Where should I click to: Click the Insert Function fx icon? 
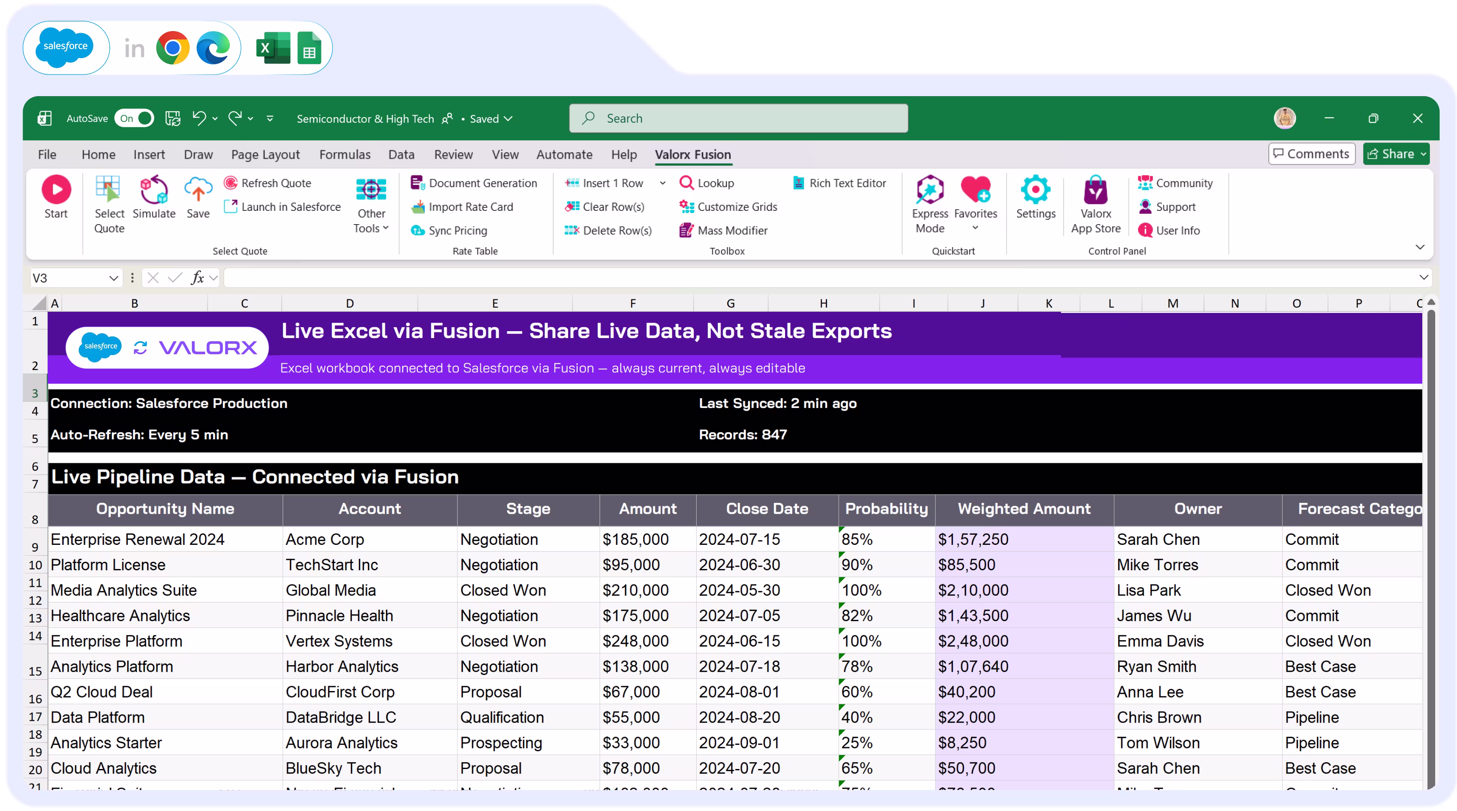(x=197, y=278)
